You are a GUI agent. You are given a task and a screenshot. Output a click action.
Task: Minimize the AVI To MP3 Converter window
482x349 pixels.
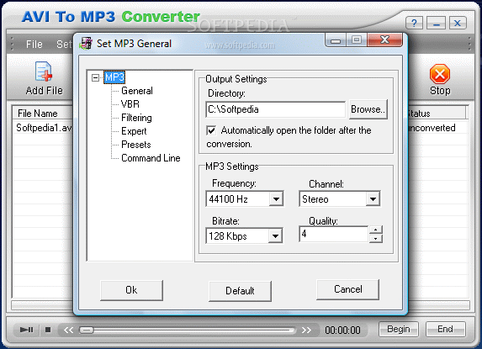[437, 23]
